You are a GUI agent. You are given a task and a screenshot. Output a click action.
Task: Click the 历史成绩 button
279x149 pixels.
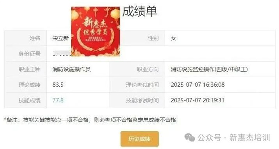(139, 139)
